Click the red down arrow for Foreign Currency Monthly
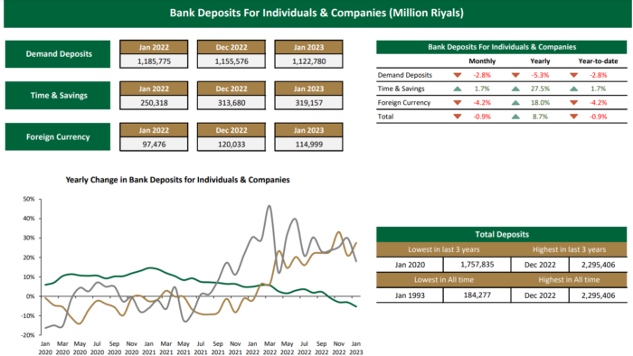This screenshot has height=356, width=633. coord(458,103)
